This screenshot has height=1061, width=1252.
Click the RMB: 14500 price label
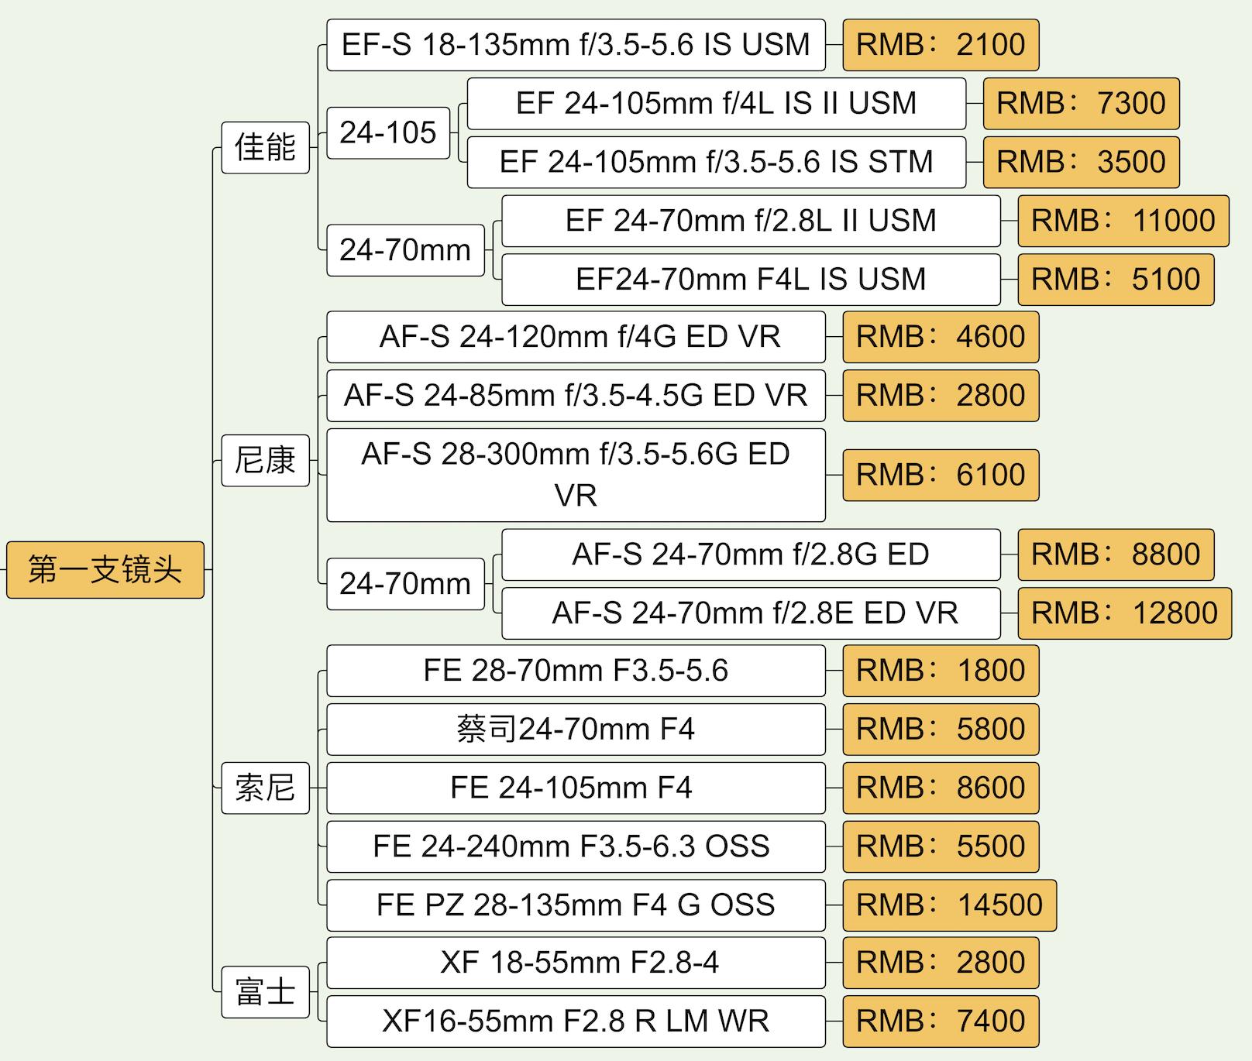click(950, 905)
